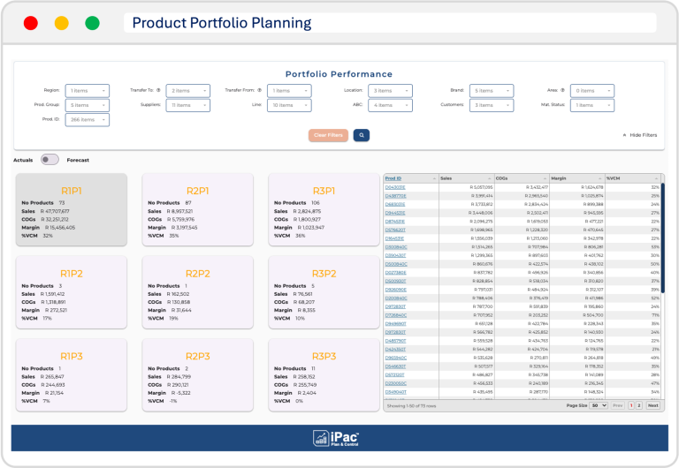
Task: Open the Region filter dropdown
Action: point(87,90)
